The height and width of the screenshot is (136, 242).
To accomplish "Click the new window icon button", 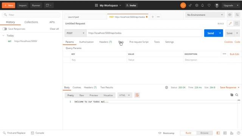I will [49, 5].
